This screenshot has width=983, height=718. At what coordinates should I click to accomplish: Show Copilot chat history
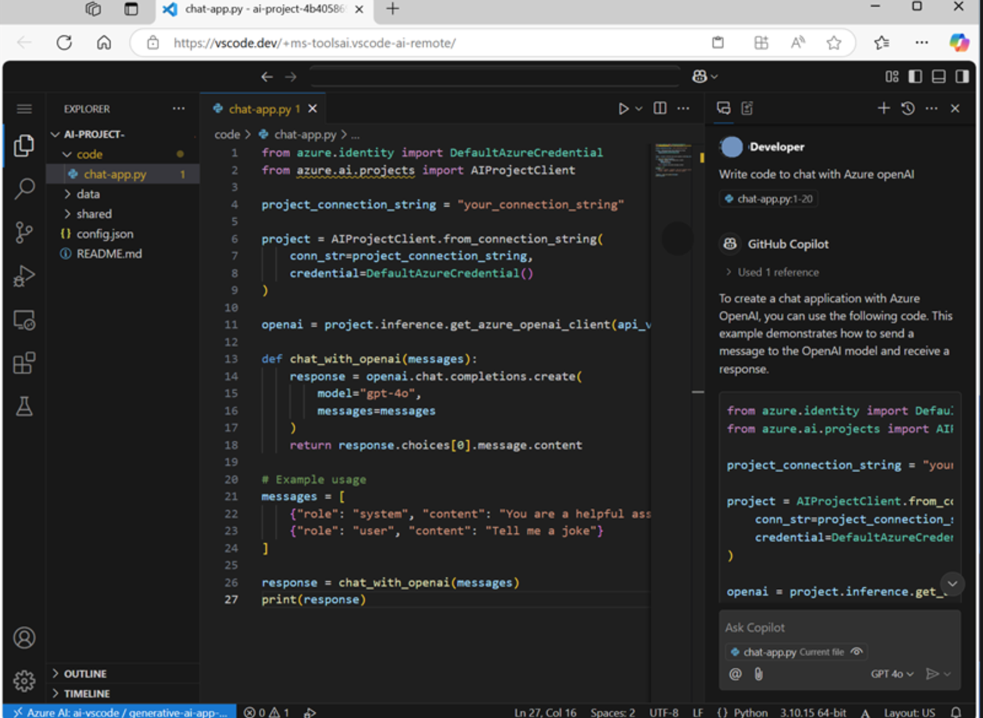908,108
